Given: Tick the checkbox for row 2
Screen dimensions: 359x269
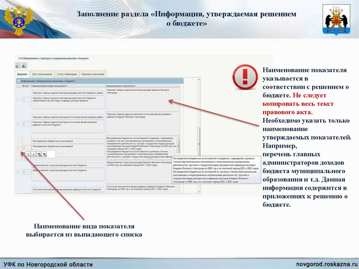Looking at the screenshot, I should (x=18, y=123).
